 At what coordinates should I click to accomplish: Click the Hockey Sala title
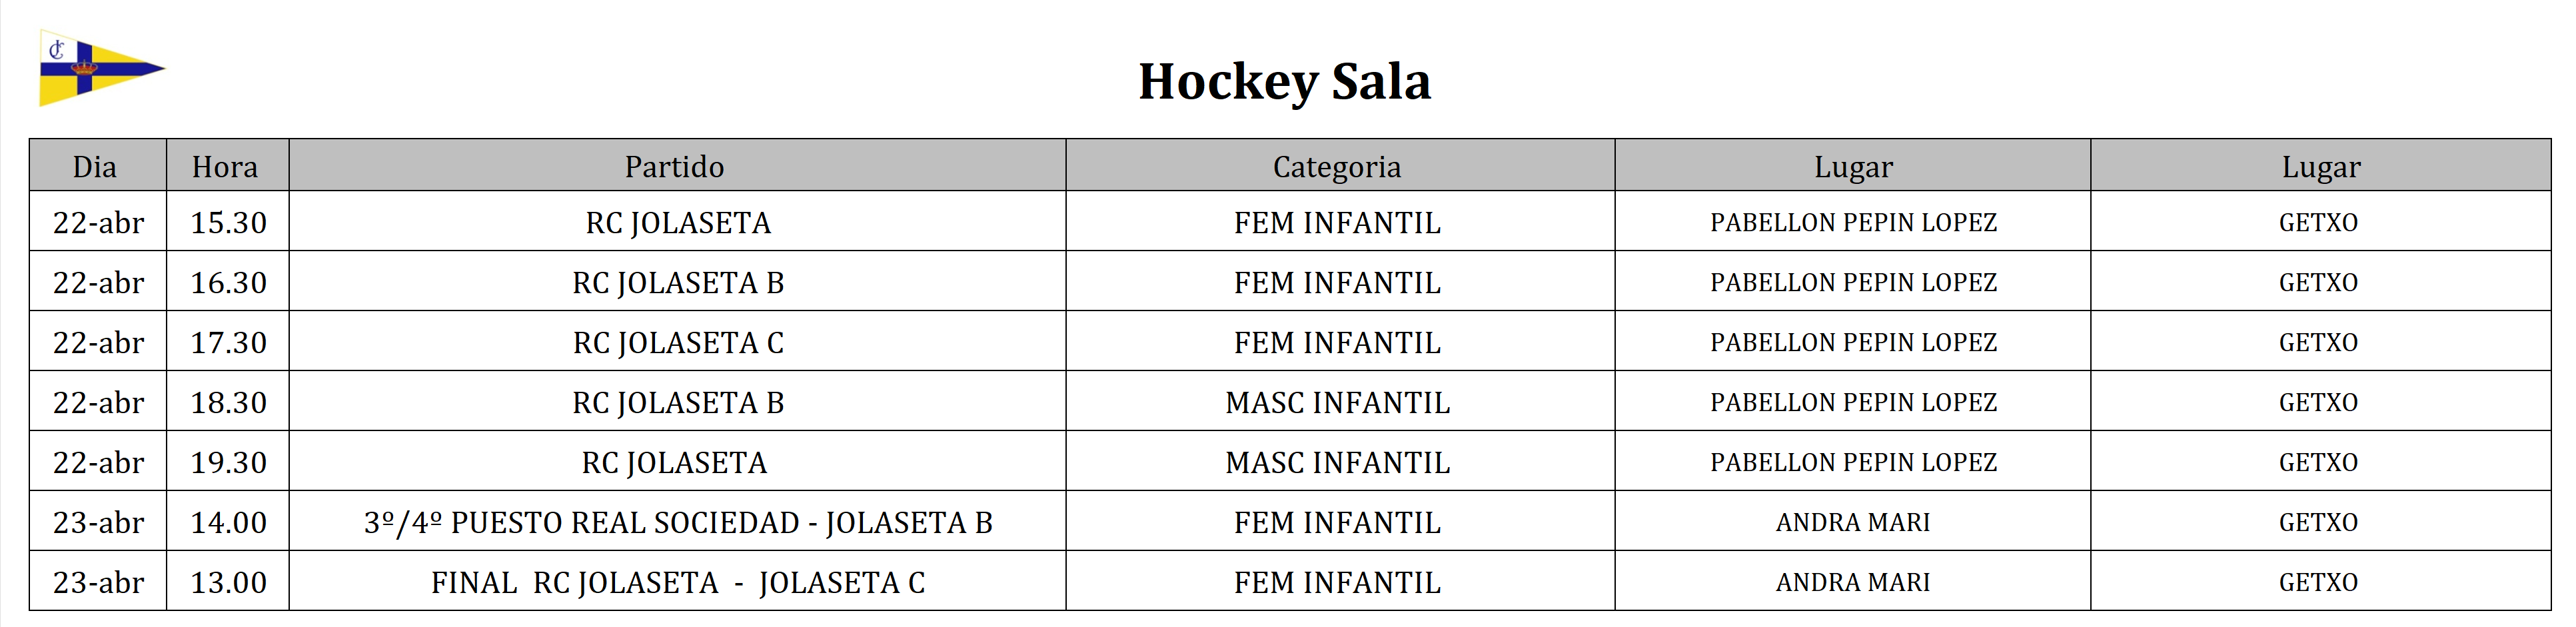(x=1284, y=81)
